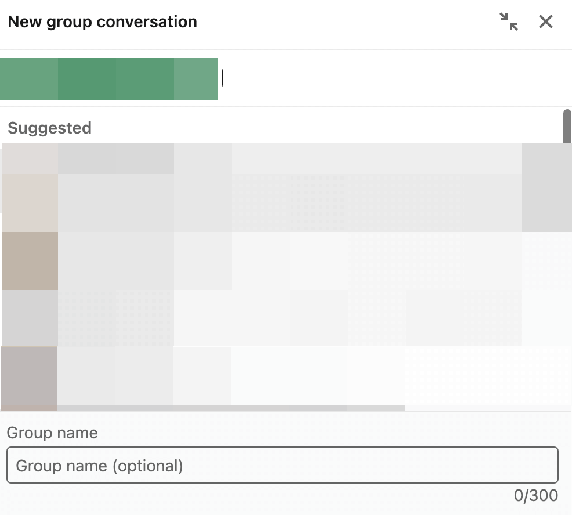This screenshot has width=572, height=515.
Task: Click the suggested list scrollbar thumb
Action: pyautogui.click(x=567, y=127)
